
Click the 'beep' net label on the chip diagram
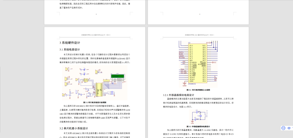click(x=182, y=69)
